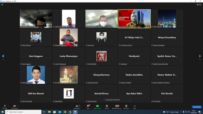Click the Gilang Kharisma participant tile
Viewport: 203px width, 114px height.
click(x=101, y=75)
